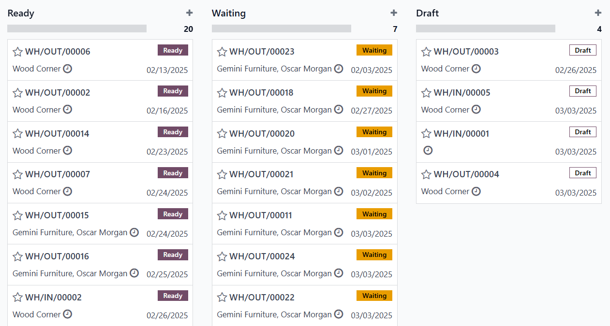Open activity clock on WH/OUT/00021

click(339, 191)
